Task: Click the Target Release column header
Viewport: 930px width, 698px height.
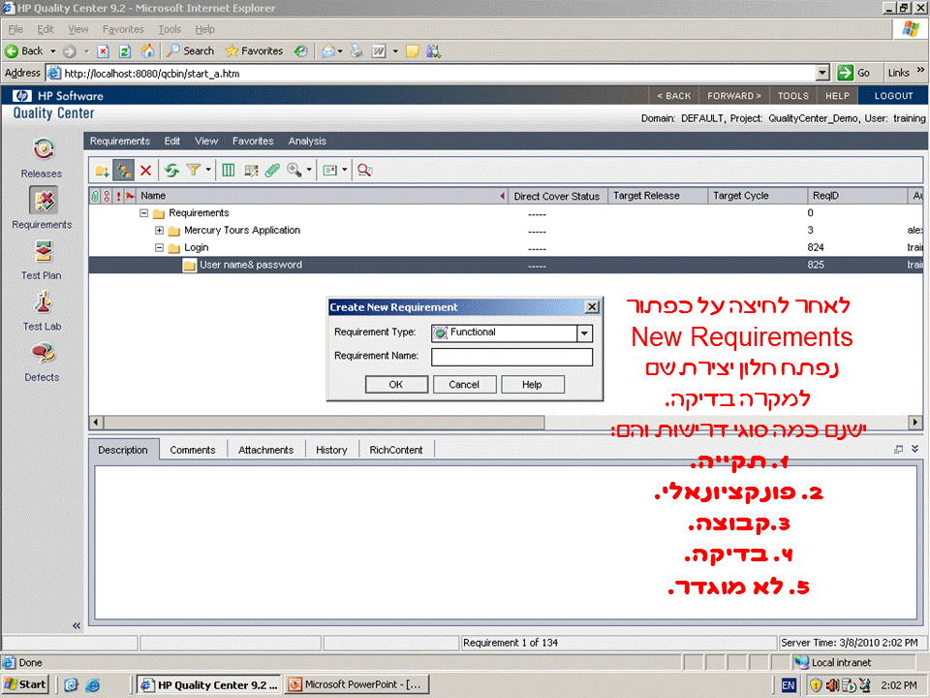Action: pyautogui.click(x=657, y=196)
